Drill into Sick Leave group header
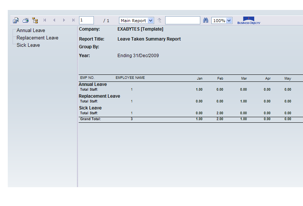The height and width of the screenshot is (206, 303). click(x=90, y=108)
